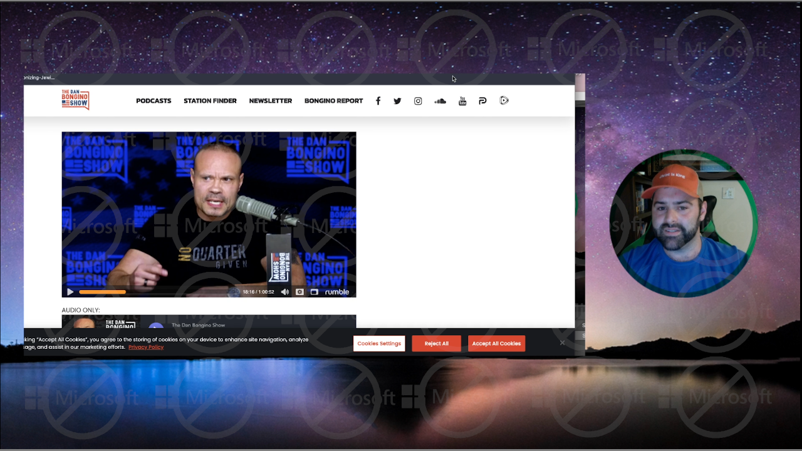Viewport: 802px width, 451px height.
Task: Open the SoundCloud cloud icon
Action: (440, 101)
